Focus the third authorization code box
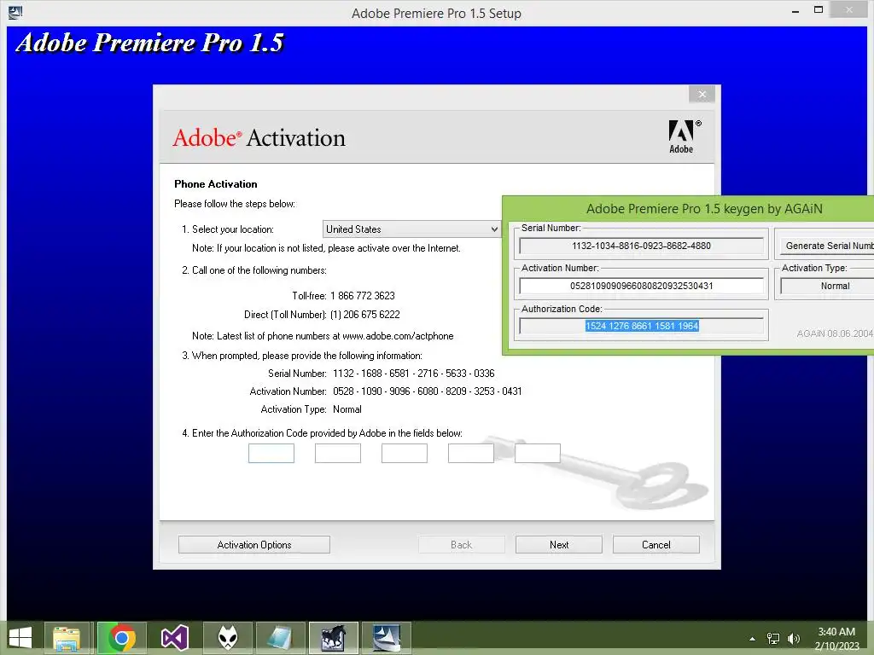The image size is (874, 655). [x=404, y=454]
